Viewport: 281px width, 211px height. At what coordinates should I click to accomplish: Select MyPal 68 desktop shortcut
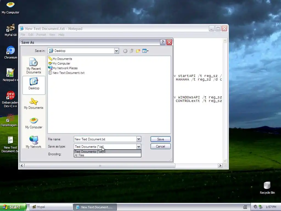tap(10, 30)
